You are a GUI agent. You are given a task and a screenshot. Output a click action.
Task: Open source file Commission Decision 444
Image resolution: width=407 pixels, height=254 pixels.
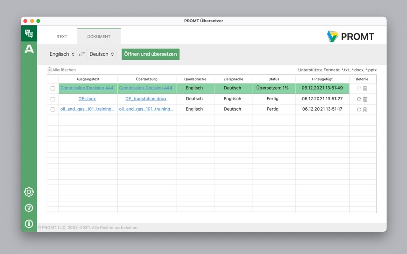point(87,88)
